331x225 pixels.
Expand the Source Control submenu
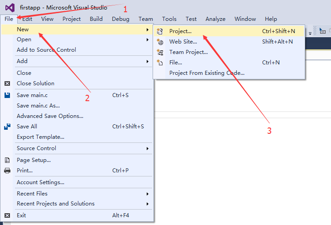(147, 148)
